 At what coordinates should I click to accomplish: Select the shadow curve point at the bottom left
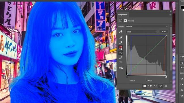[127, 74]
